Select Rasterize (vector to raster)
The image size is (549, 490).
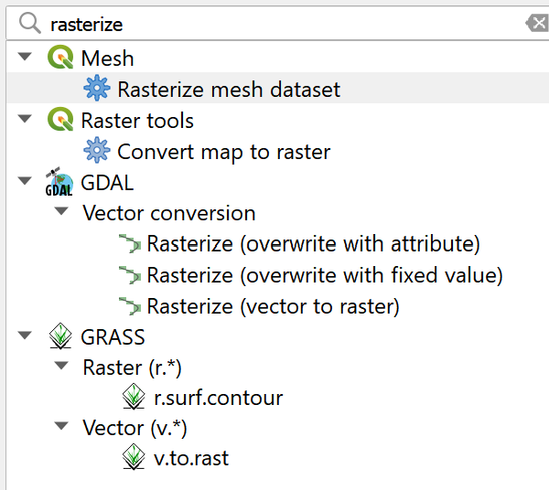point(273,306)
